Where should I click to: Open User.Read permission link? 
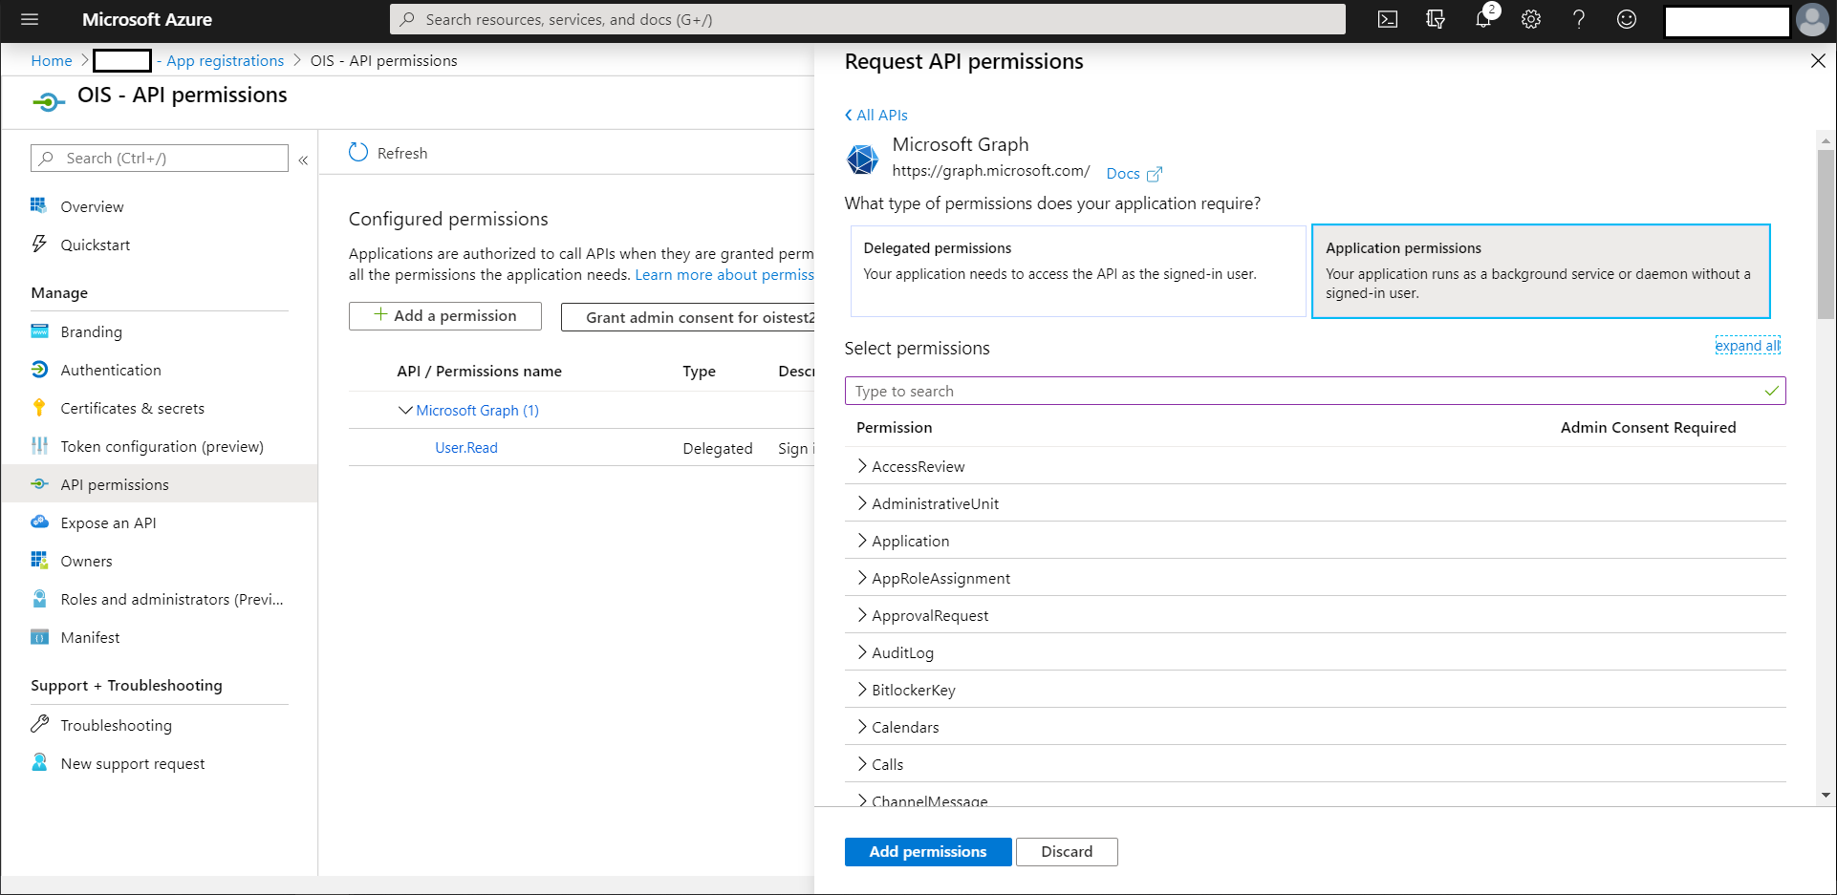coord(466,447)
